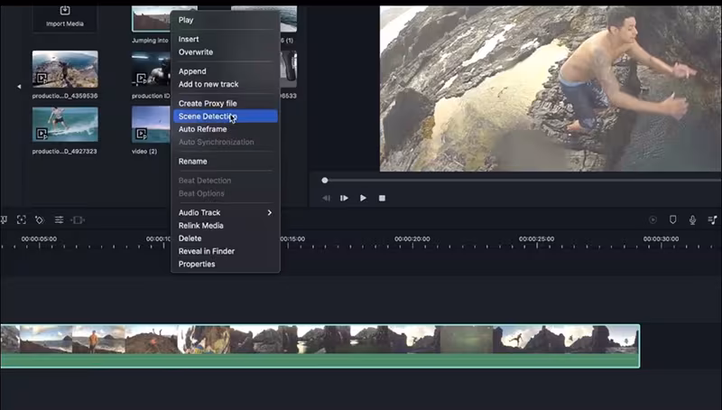Select the Jumping into media thumbnail
722x410 pixels.
tap(151, 18)
